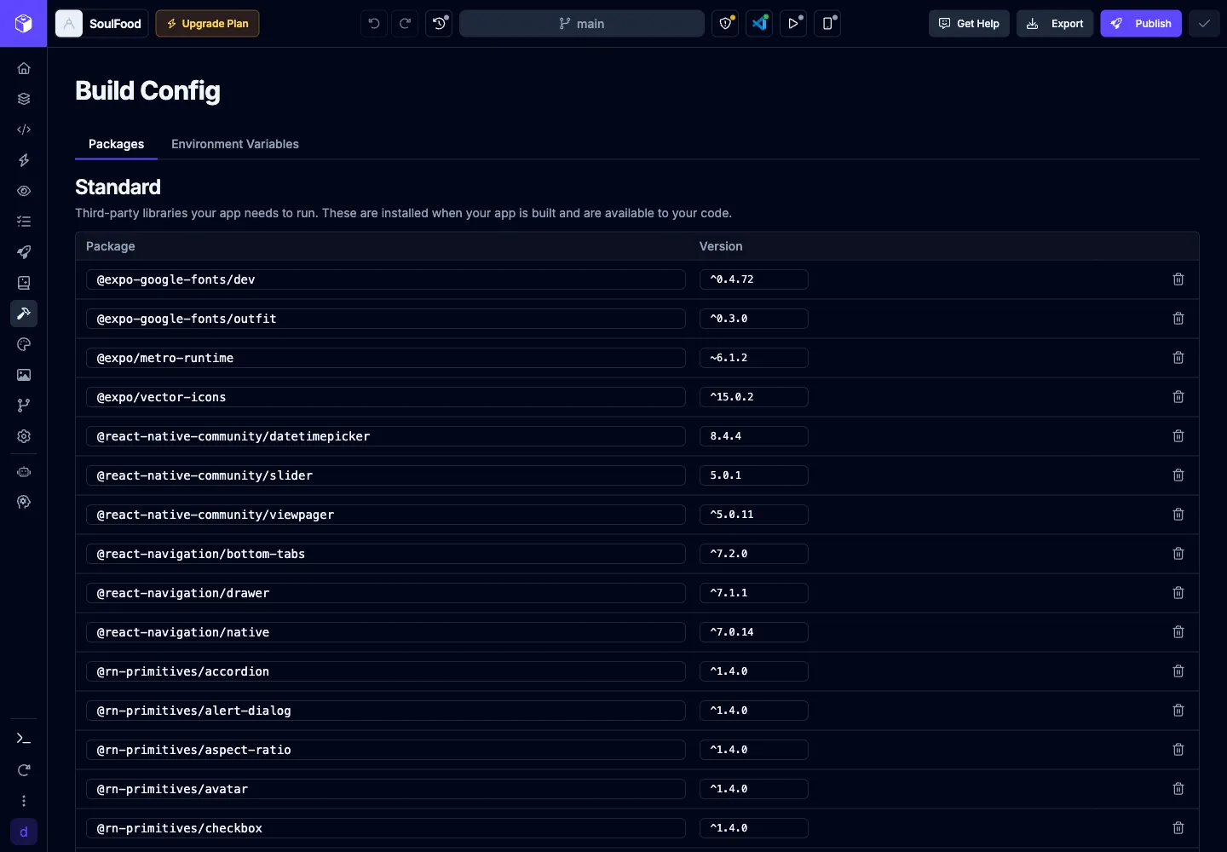Click the Publish button
This screenshot has height=852, width=1227.
pyautogui.click(x=1141, y=24)
